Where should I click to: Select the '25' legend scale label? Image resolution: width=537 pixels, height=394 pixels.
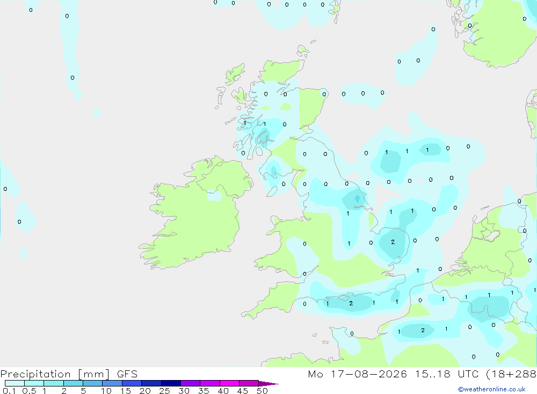tap(164, 391)
